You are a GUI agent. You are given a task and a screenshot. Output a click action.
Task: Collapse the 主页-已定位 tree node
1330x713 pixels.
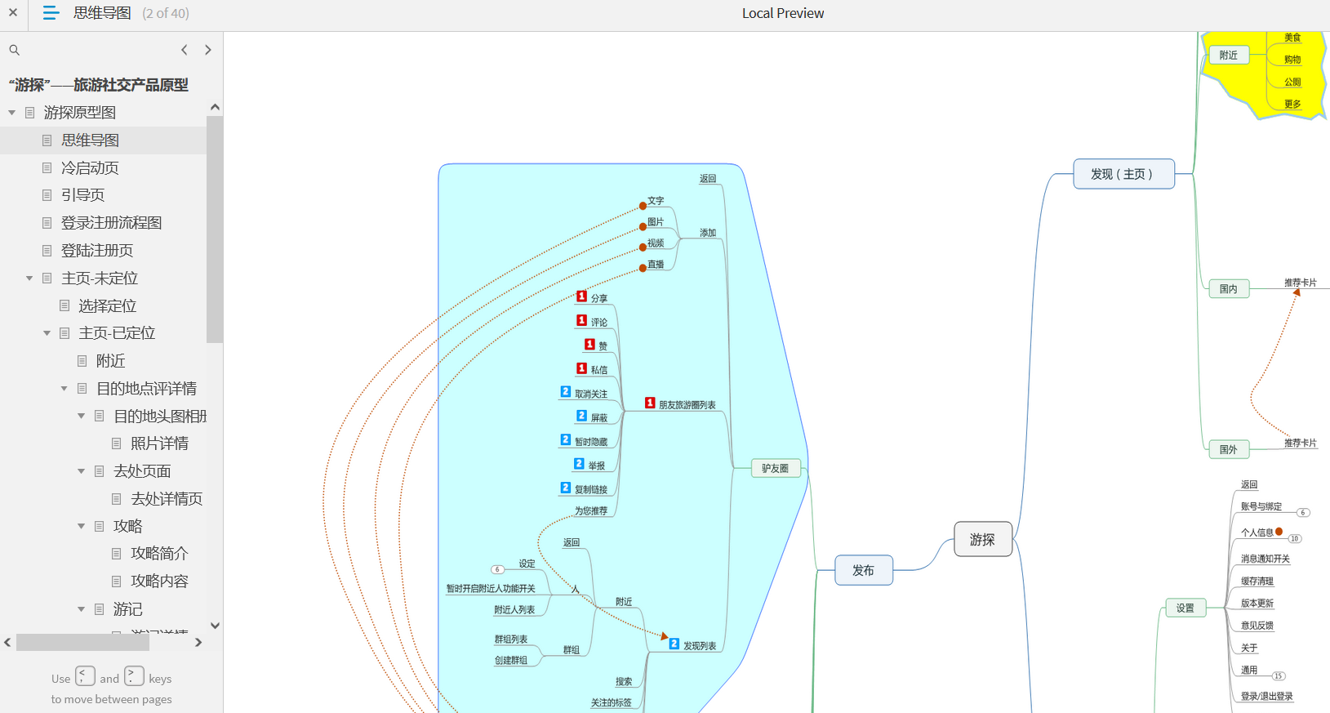[x=47, y=333]
